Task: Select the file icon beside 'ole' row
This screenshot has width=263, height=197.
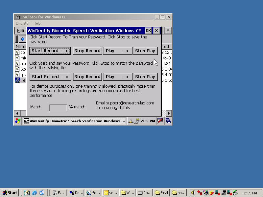Action: pyautogui.click(x=17, y=63)
